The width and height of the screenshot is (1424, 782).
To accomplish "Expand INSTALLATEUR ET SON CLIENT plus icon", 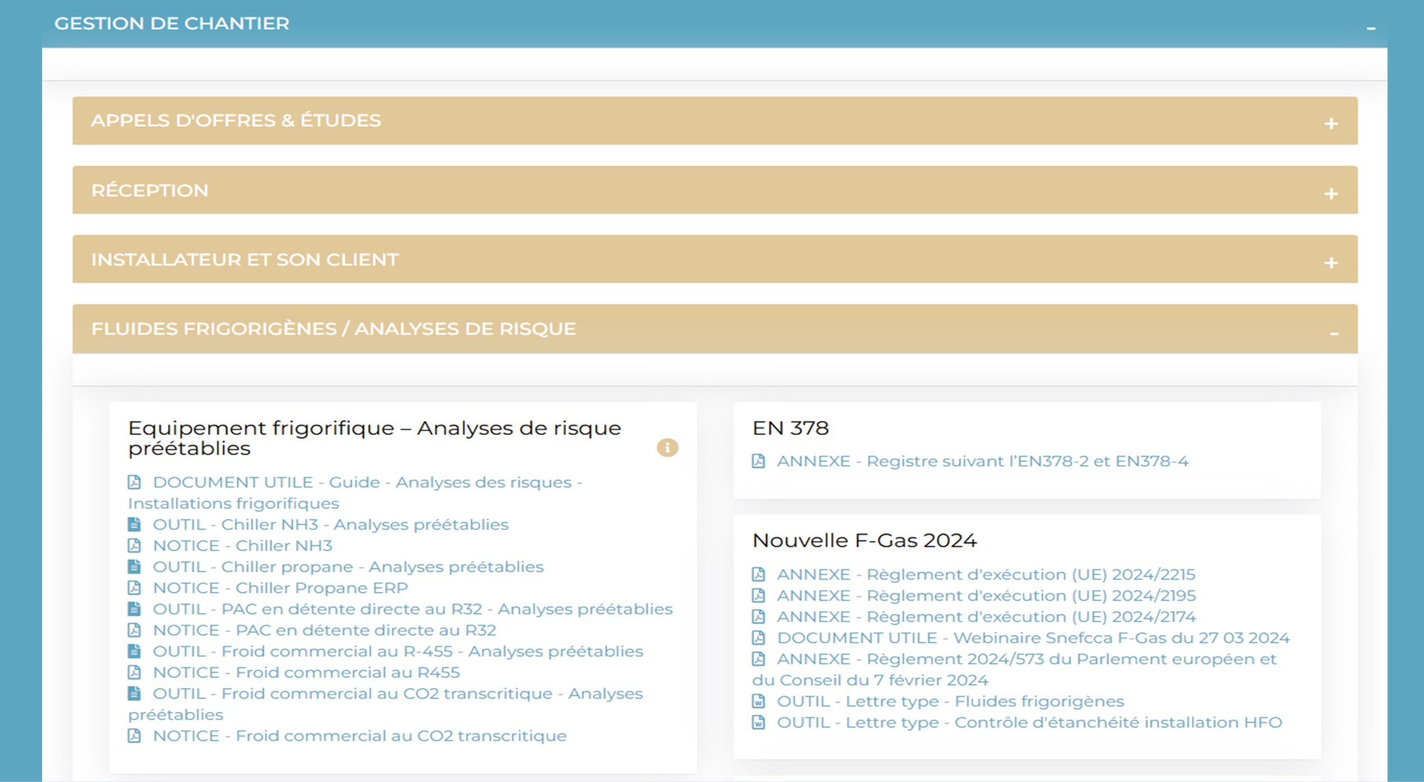I will [1330, 263].
